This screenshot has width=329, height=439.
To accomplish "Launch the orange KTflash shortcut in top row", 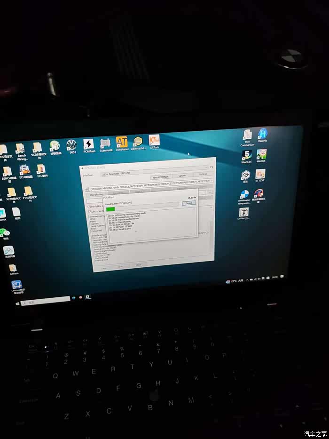I will [x=154, y=142].
